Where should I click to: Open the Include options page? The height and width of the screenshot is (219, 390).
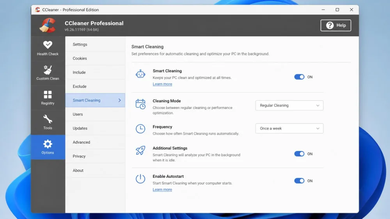pyautogui.click(x=95, y=72)
